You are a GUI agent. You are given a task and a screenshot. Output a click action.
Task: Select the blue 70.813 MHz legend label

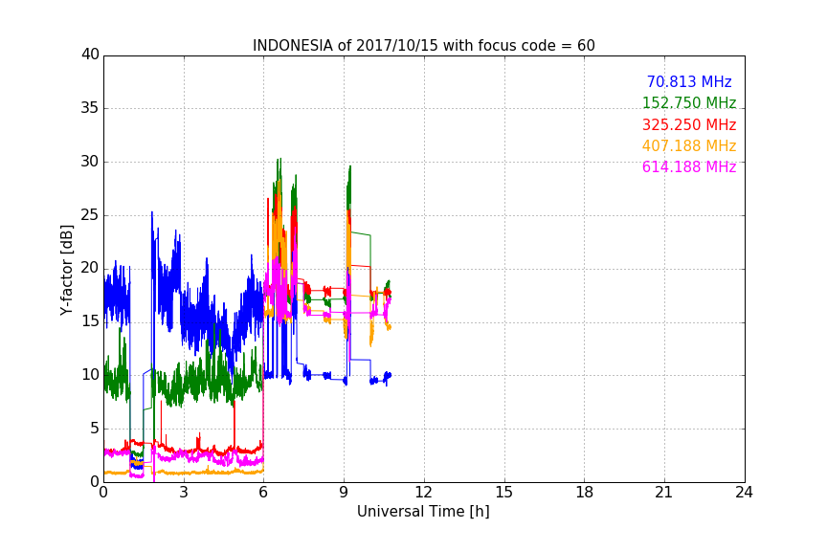689,81
